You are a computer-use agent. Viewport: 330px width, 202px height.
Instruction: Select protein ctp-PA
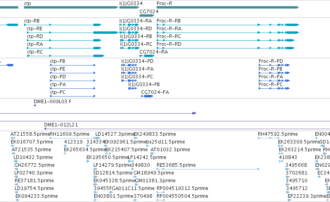pos(73,88)
